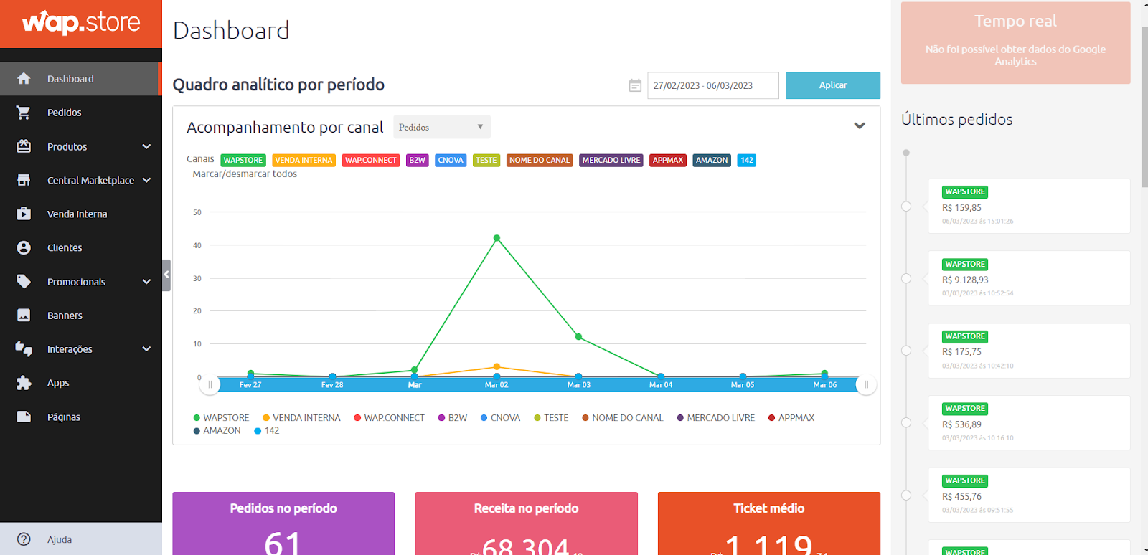Click the R$ 455,76 order card

pos(1029,495)
